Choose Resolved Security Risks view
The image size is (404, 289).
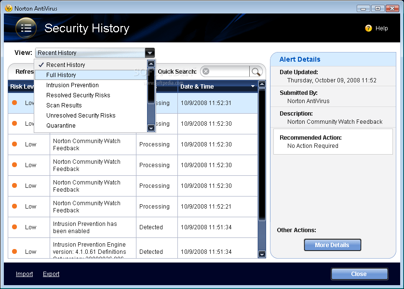click(x=91, y=95)
